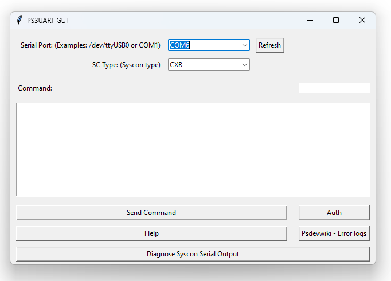Click the Auth button

(334, 213)
